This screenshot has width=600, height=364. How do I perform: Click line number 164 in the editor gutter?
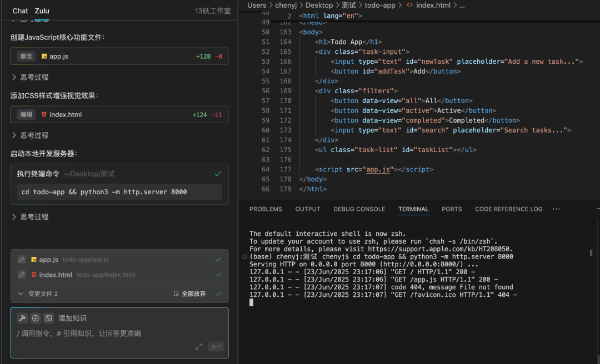[x=286, y=42]
